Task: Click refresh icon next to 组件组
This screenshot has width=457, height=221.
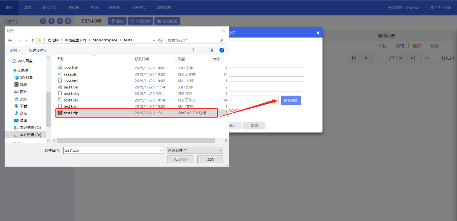Action: click(x=43, y=21)
